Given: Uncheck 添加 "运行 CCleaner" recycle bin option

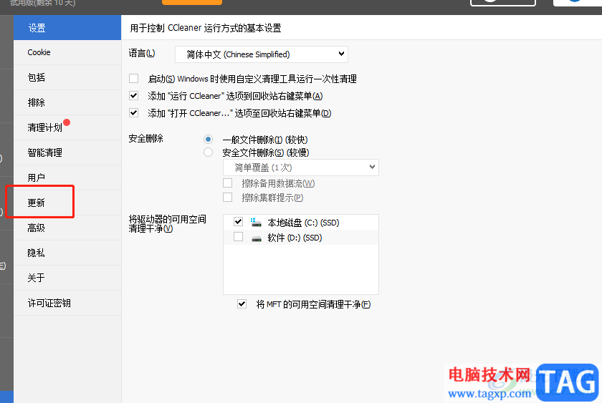Looking at the screenshot, I should point(133,95).
